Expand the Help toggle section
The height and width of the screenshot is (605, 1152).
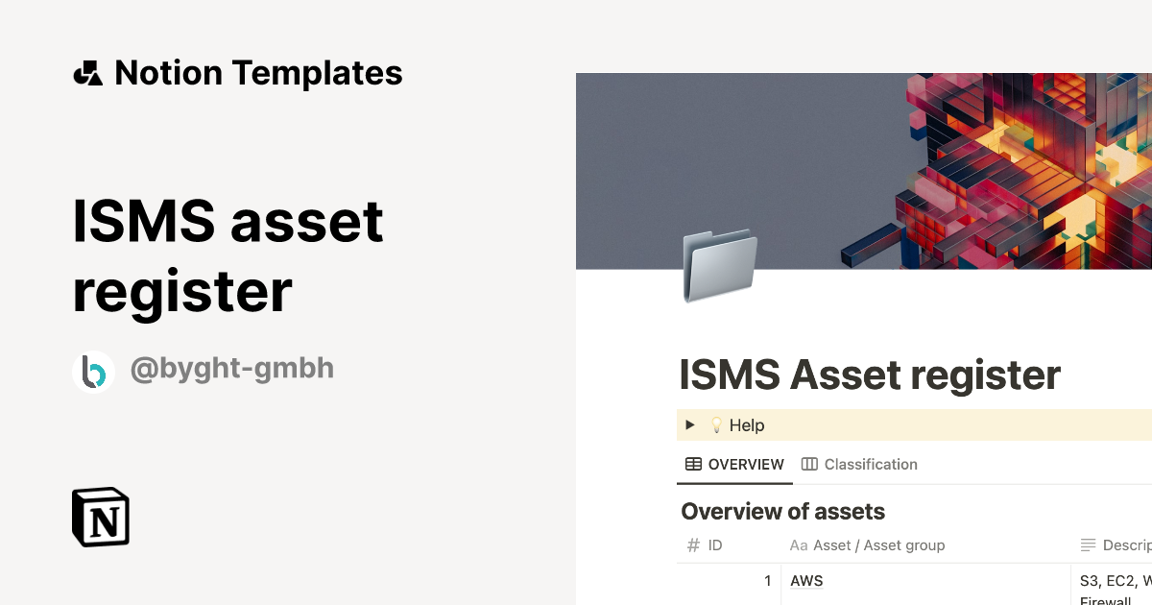[690, 424]
